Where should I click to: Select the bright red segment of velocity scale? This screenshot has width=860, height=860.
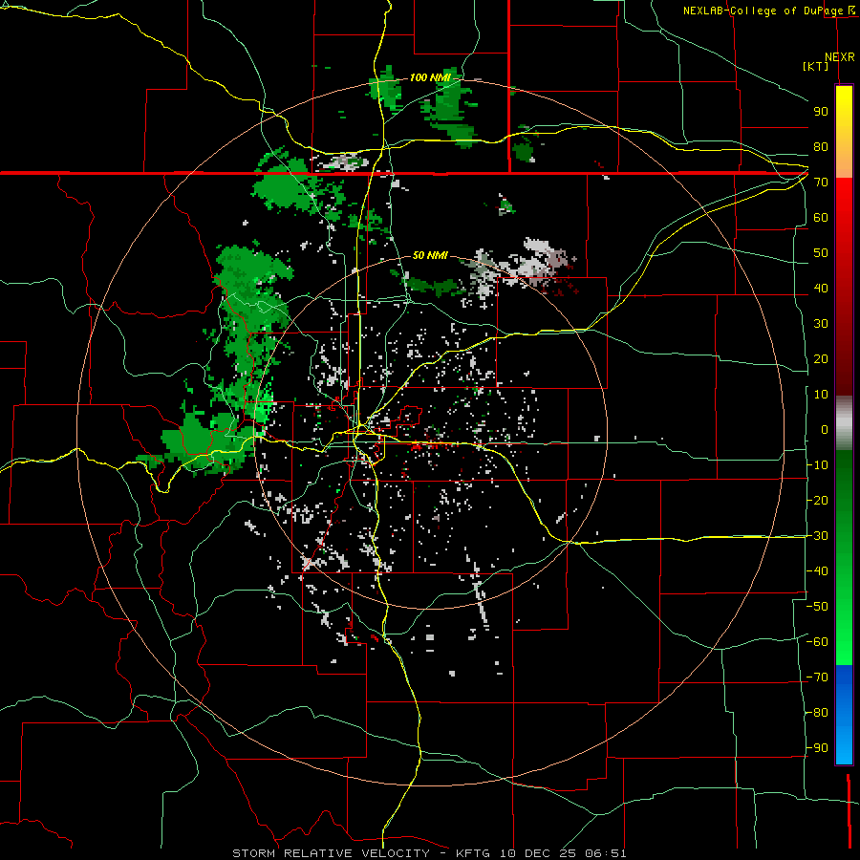pos(844,214)
